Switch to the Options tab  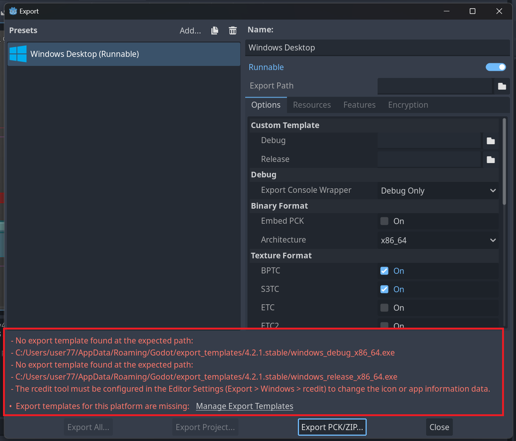(x=266, y=105)
